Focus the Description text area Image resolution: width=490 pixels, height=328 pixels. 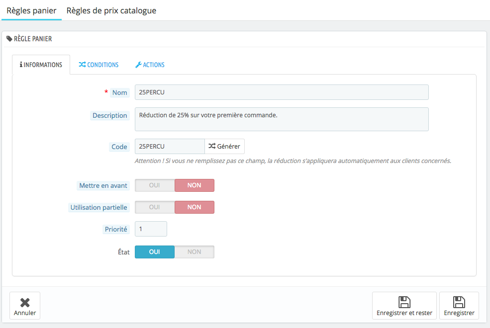(281, 119)
